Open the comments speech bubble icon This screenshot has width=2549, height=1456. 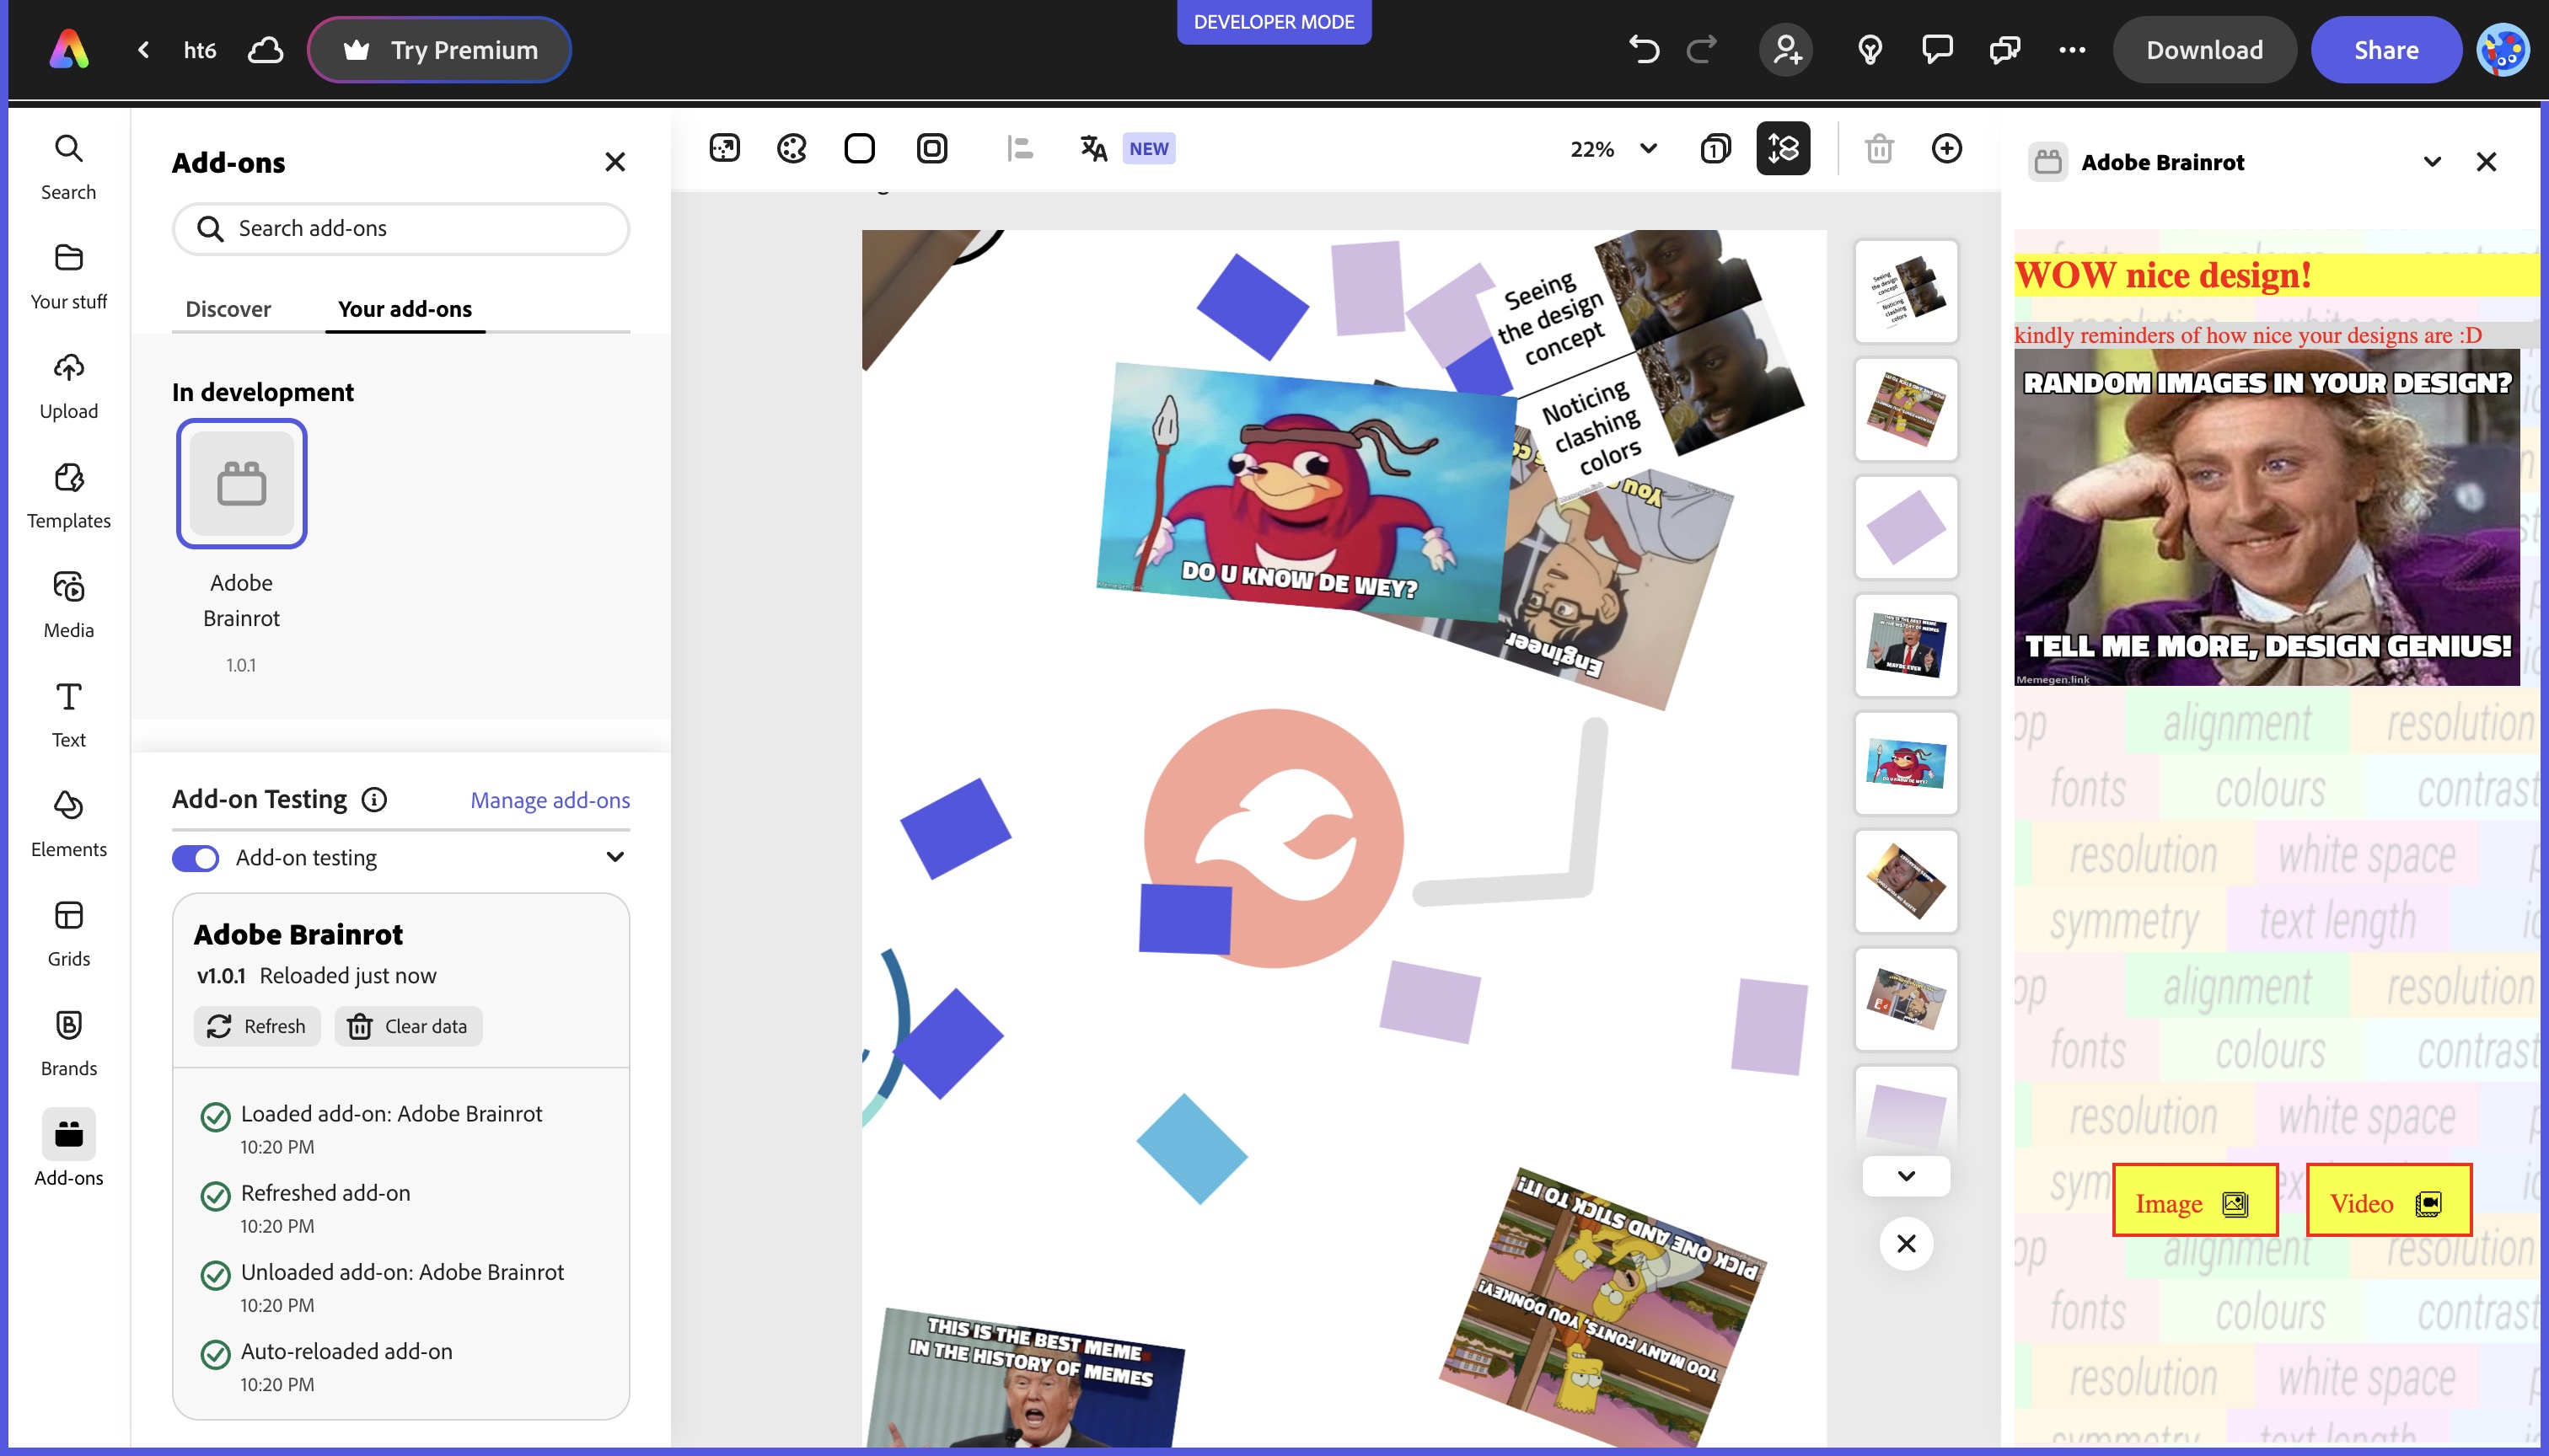click(1937, 49)
